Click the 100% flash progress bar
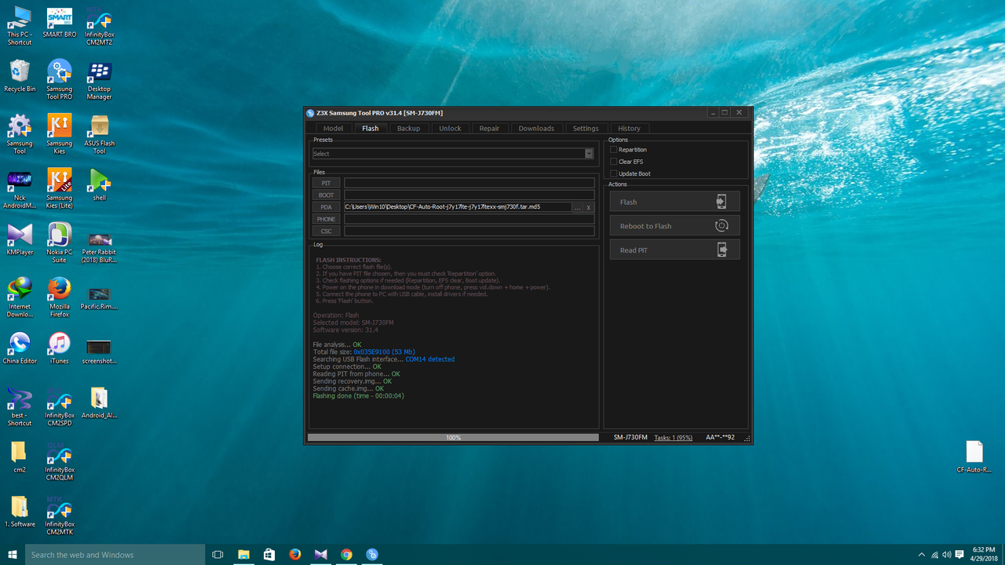 (453, 437)
